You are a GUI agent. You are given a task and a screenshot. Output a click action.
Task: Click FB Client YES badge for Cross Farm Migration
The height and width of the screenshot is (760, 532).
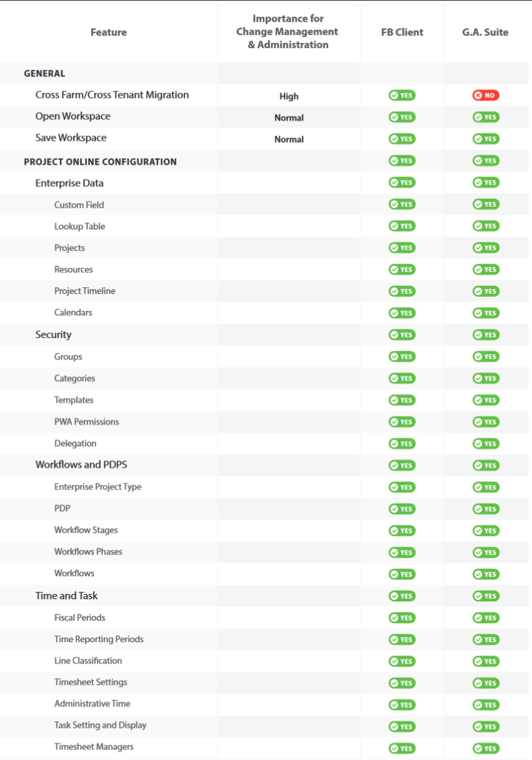click(x=402, y=95)
